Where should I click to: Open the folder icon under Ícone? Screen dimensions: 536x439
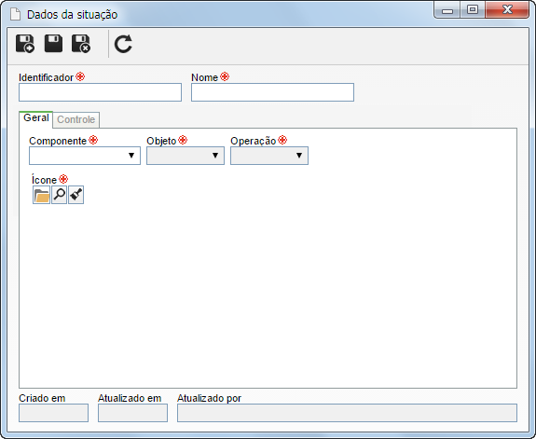click(41, 195)
